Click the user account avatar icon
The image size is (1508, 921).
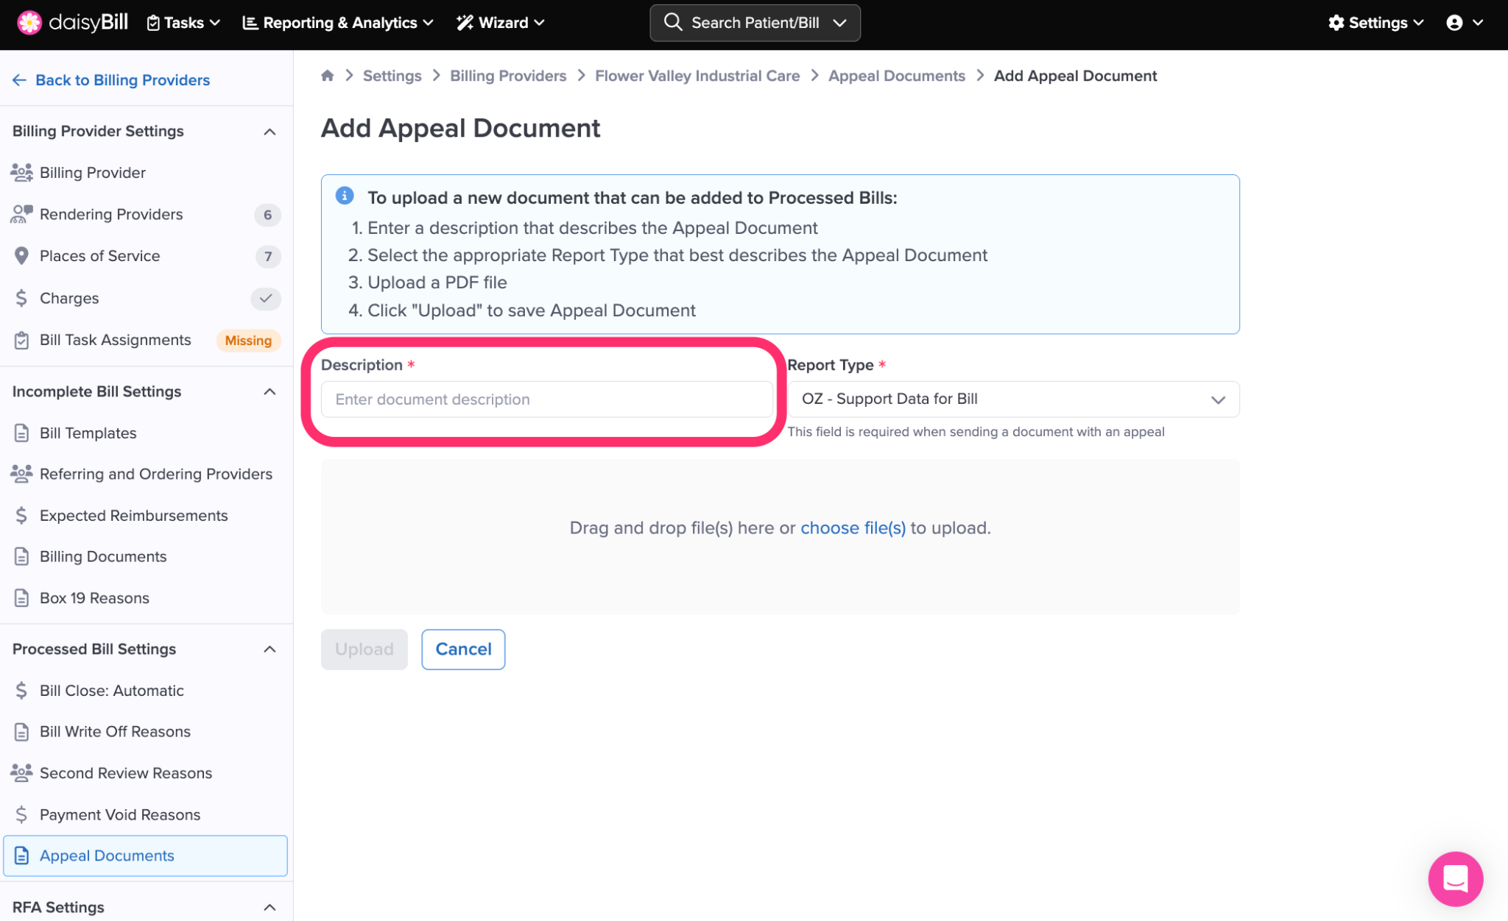(x=1454, y=23)
